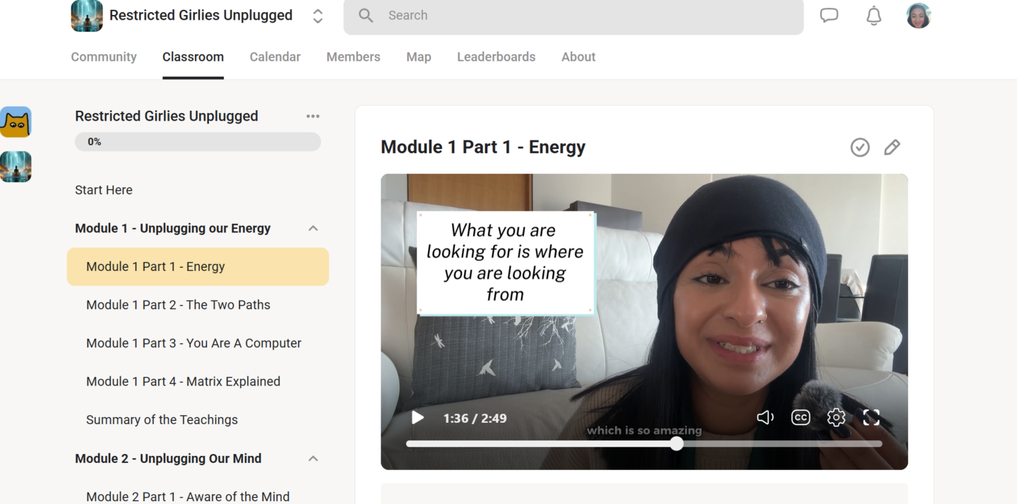Select Module 1 Part 1 - Energy lesson
The width and height of the screenshot is (1017, 504).
[x=198, y=267]
